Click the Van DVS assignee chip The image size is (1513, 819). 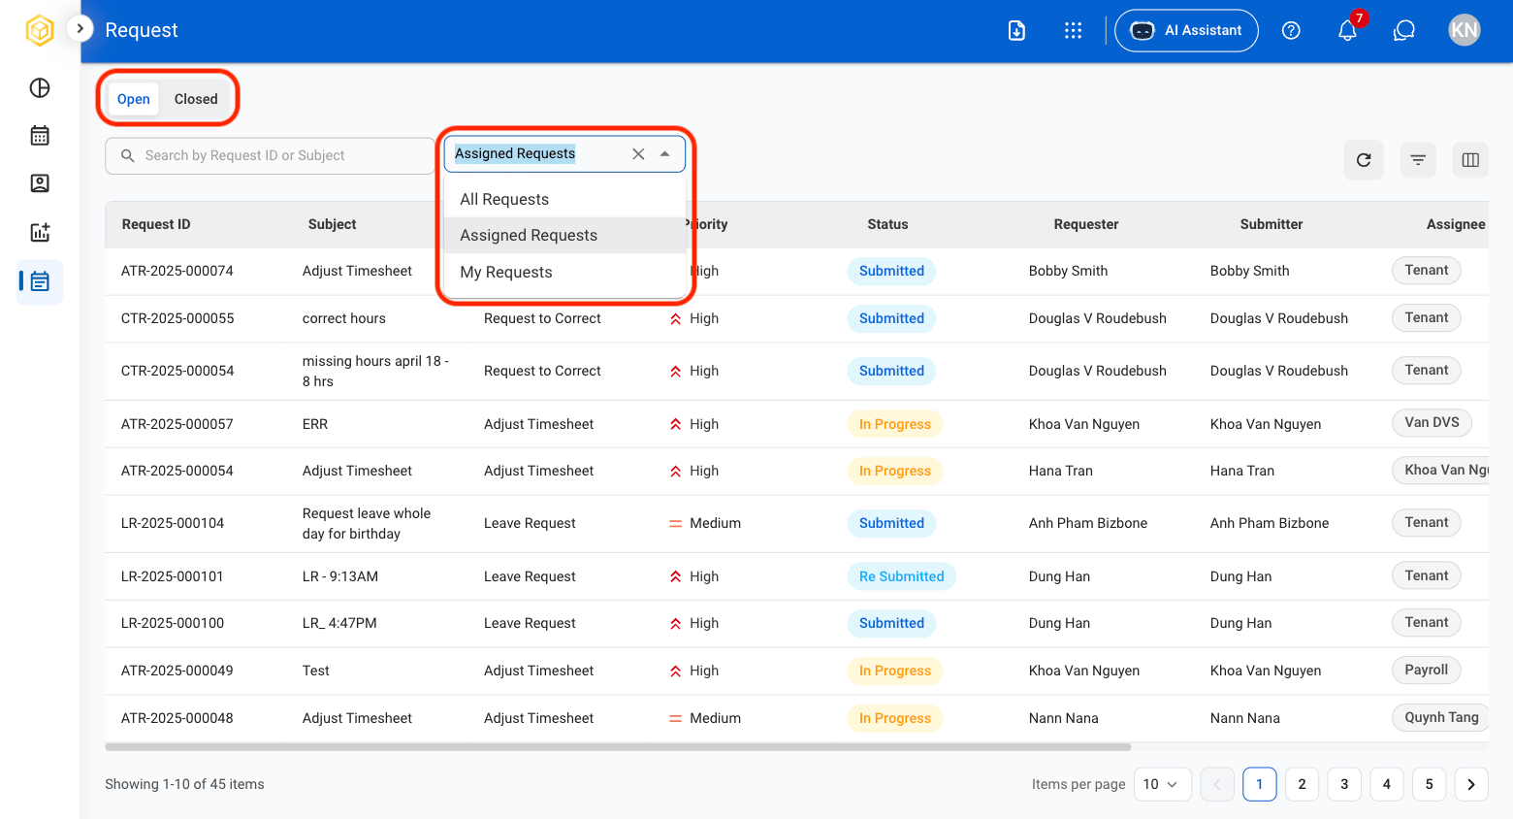pos(1432,422)
